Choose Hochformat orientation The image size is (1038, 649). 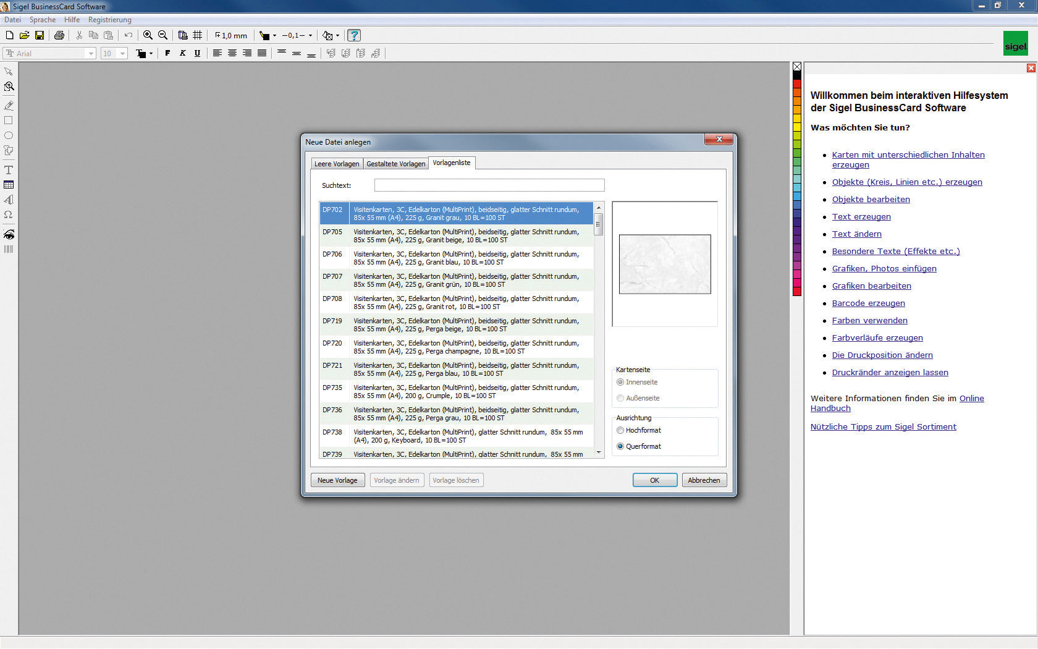tap(620, 430)
